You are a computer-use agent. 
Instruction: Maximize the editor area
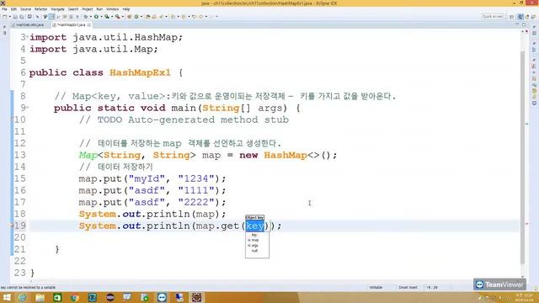(524, 24)
